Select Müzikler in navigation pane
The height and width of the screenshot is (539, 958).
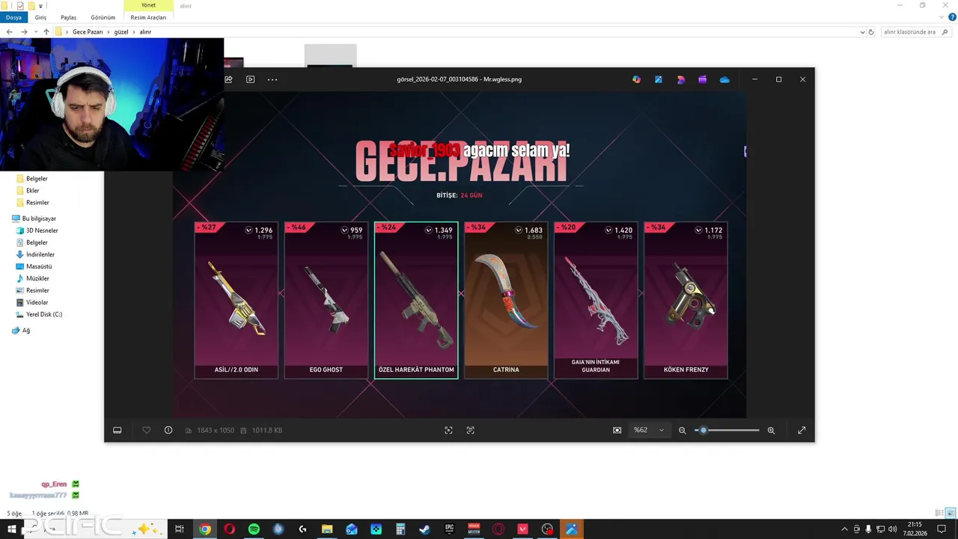point(37,278)
